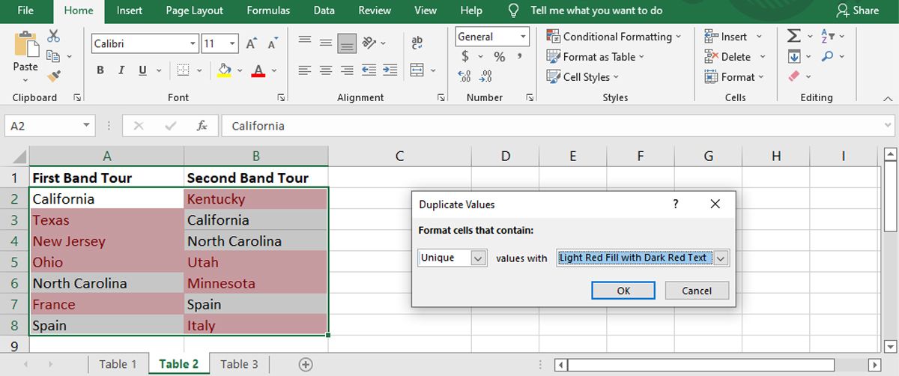This screenshot has width=899, height=376.
Task: Increase font size with the larger A icon
Action: pyautogui.click(x=252, y=43)
